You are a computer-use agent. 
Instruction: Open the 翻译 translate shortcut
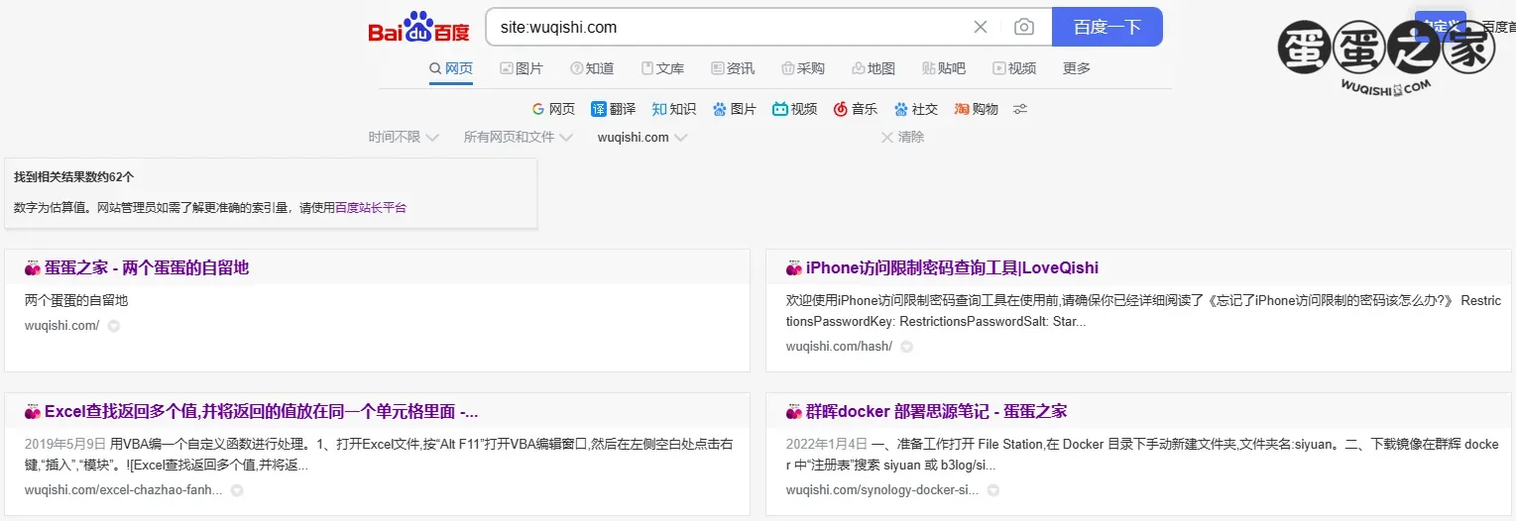[614, 109]
